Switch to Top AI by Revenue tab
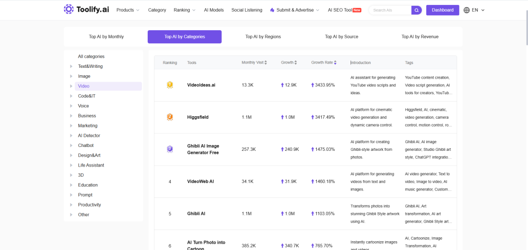Image resolution: width=528 pixels, height=250 pixels. 420,37
